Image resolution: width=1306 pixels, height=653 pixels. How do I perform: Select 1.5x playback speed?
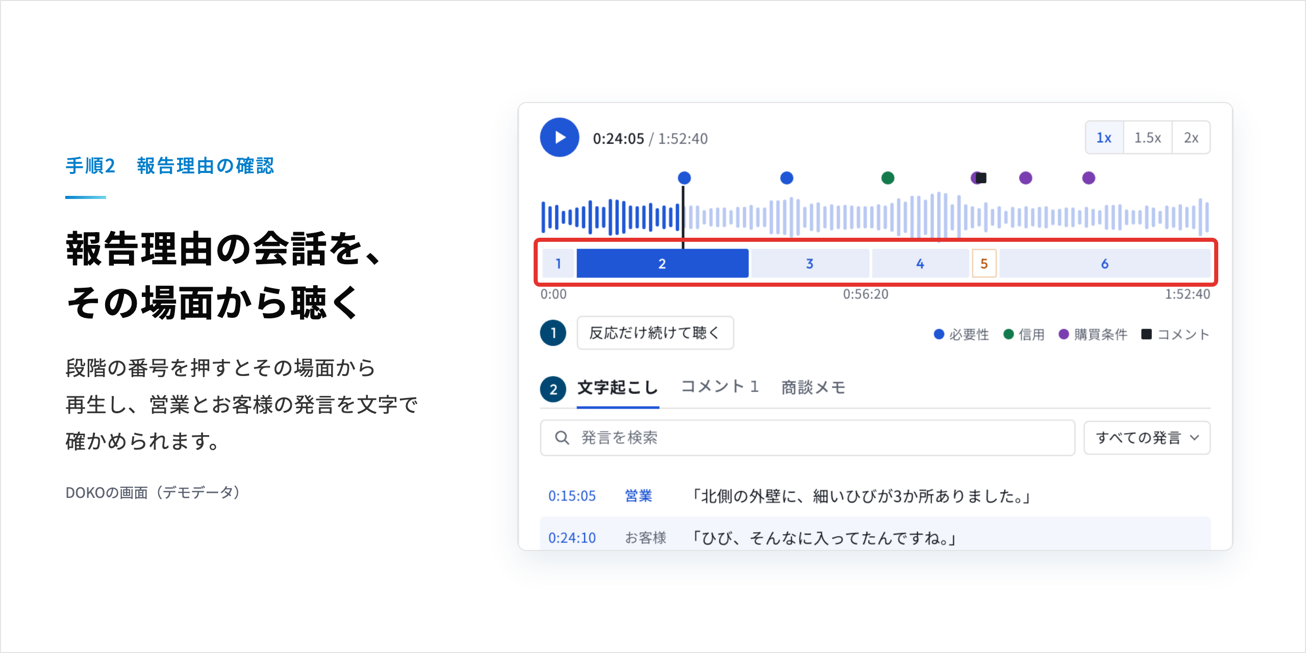point(1147,138)
